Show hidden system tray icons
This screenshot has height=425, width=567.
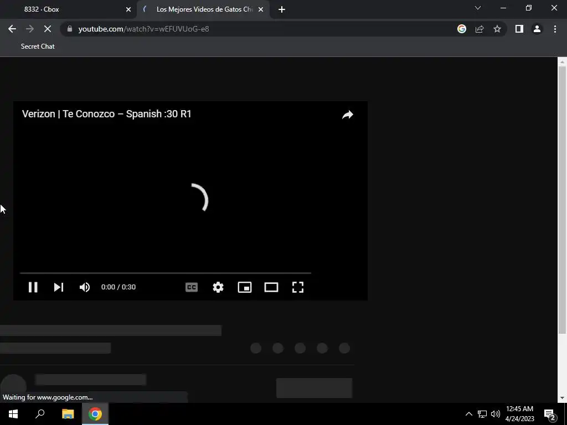point(468,414)
